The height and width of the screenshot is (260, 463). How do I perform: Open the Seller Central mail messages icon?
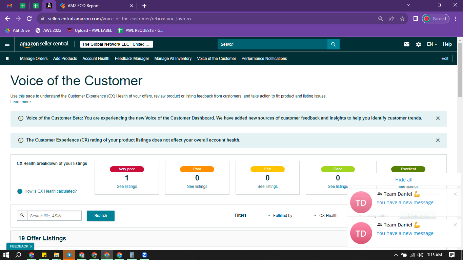407,44
